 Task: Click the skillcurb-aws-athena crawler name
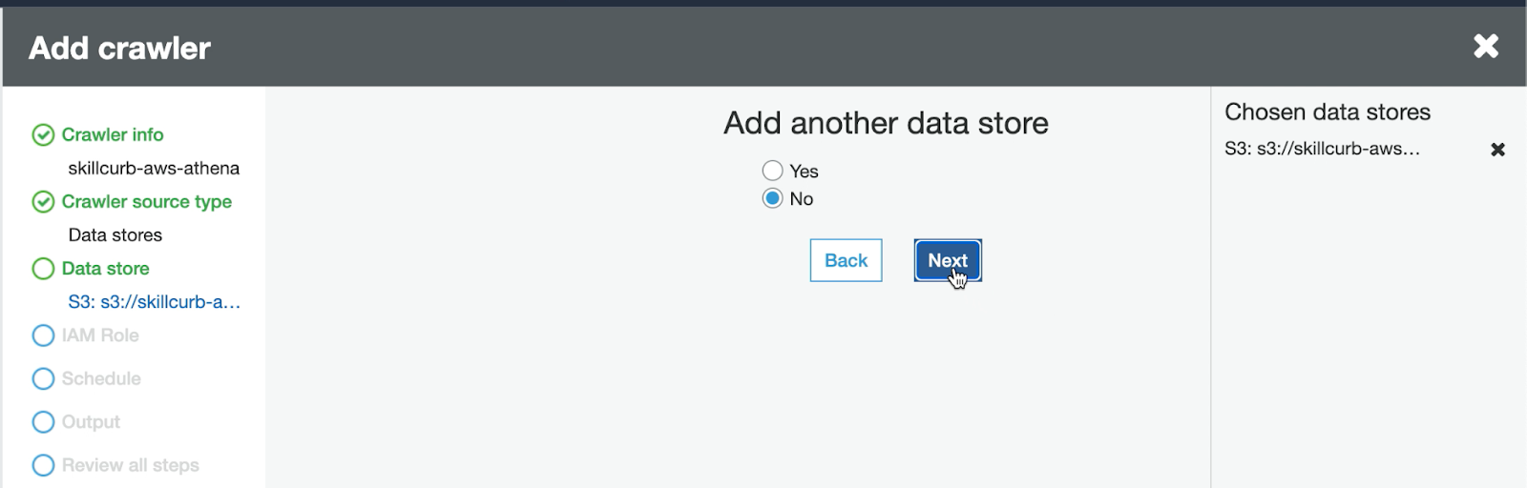154,169
